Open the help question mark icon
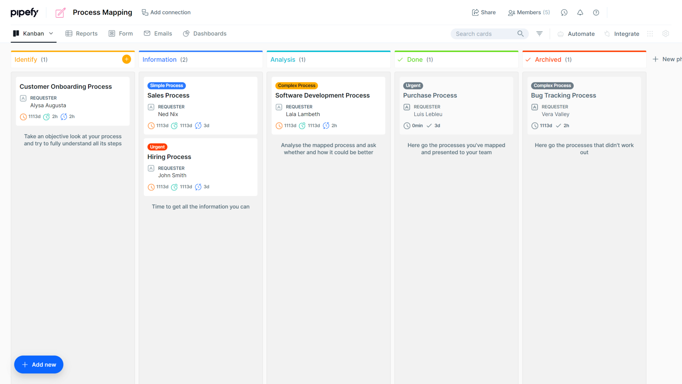The height and width of the screenshot is (384, 682). tap(596, 12)
